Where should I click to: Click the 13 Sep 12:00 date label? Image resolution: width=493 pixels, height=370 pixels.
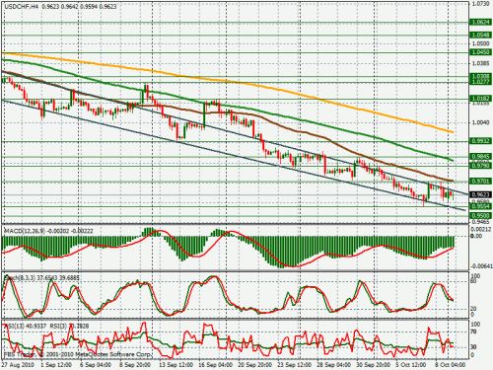tap(176, 365)
